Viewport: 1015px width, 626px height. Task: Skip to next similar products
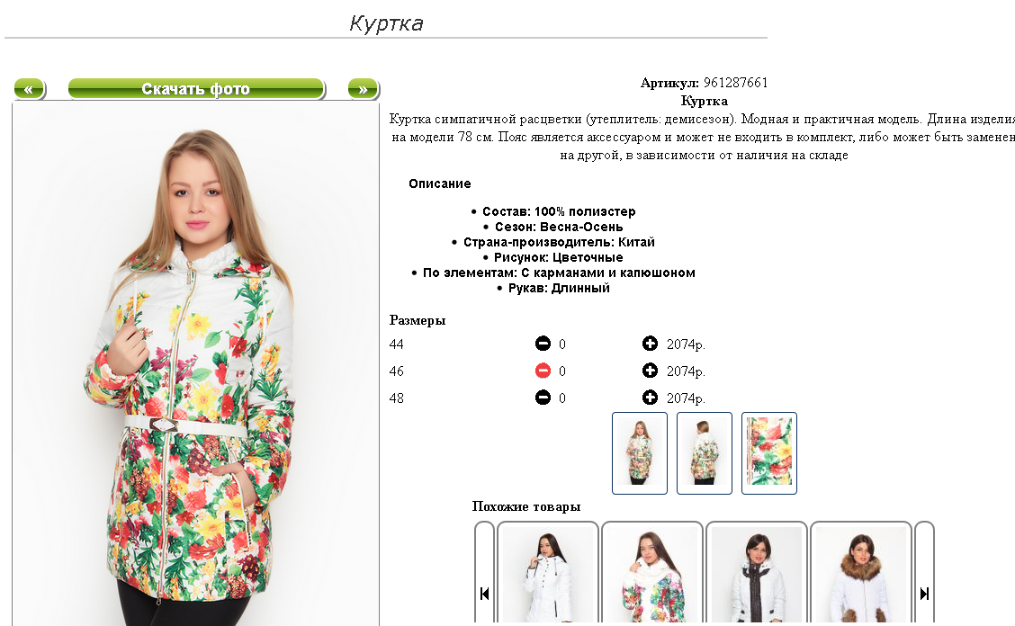tap(924, 593)
